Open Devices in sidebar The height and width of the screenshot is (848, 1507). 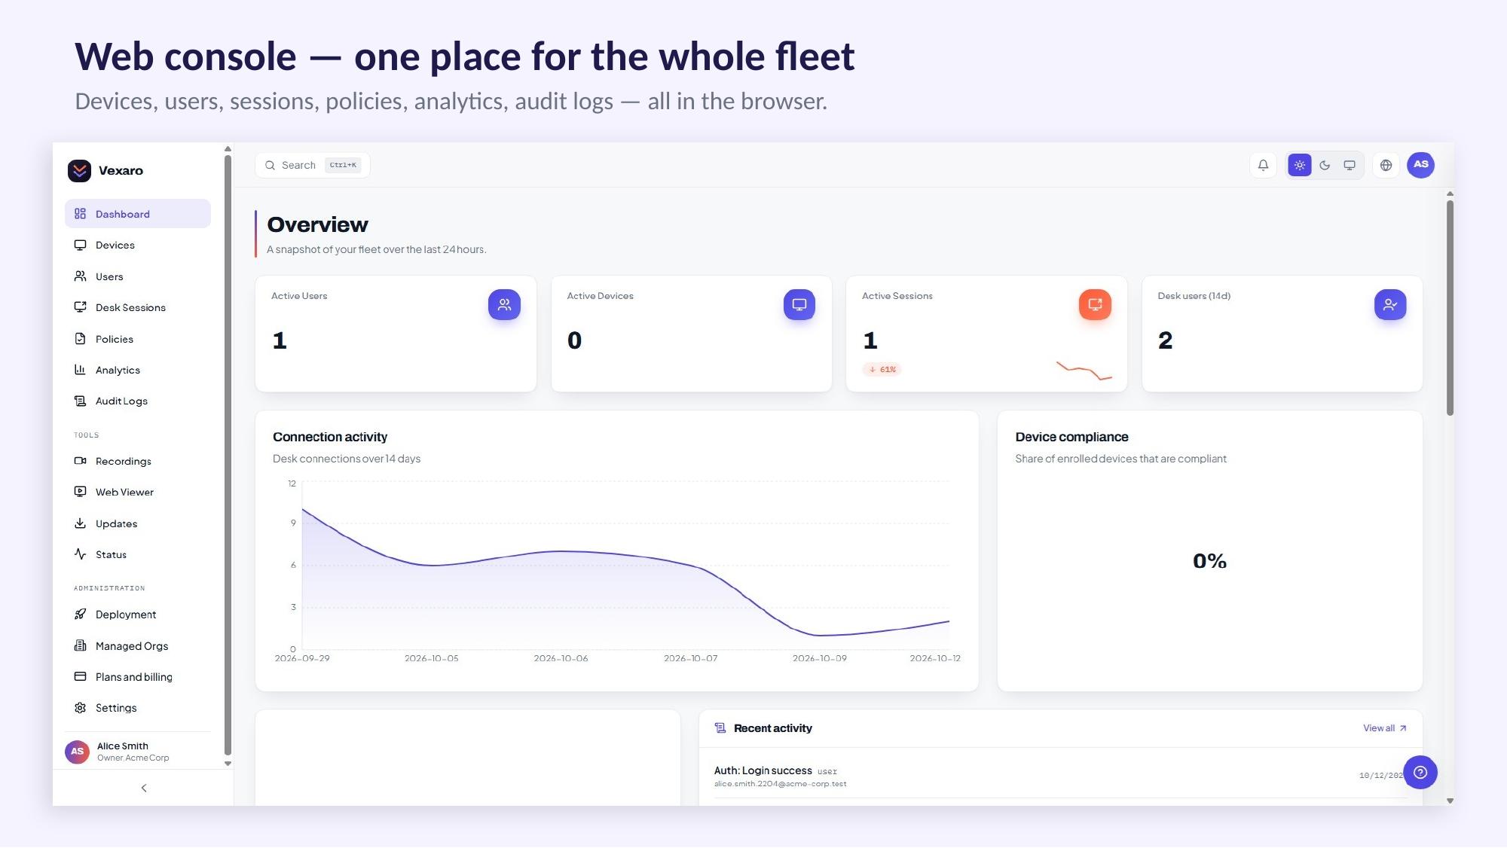pos(138,245)
